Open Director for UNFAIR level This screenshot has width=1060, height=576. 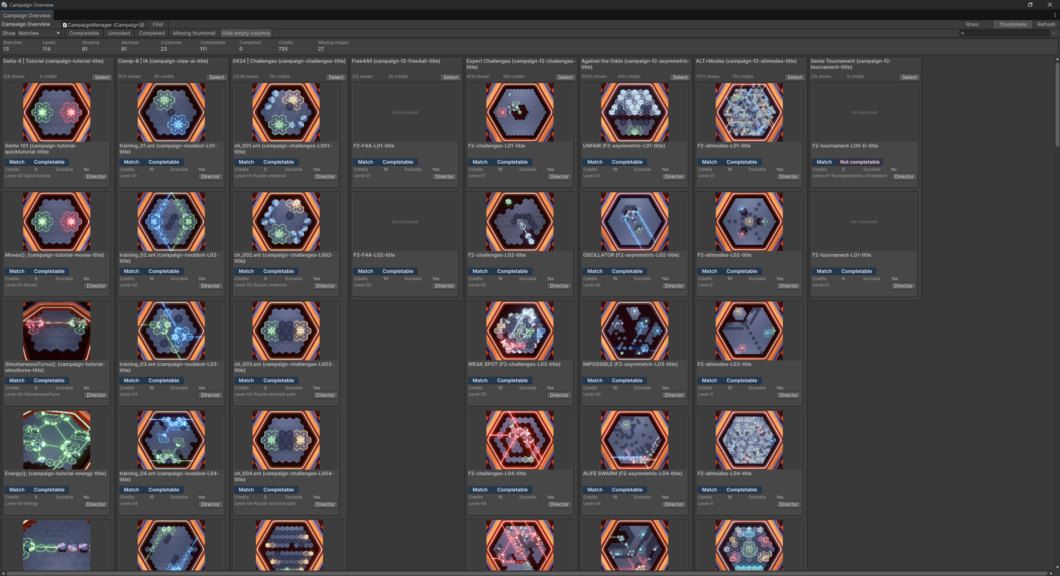pos(674,177)
